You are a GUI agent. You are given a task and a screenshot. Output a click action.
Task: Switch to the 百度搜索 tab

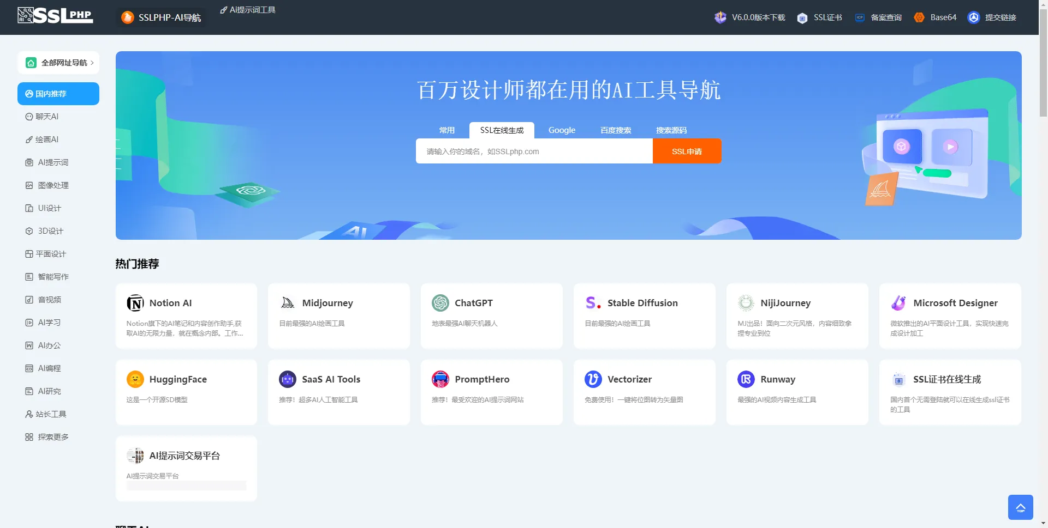[615, 130]
